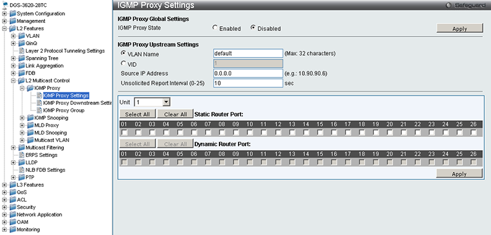The image size is (491, 235).
Task: Open IGMP Proxy Settings tree item
Action: (x=66, y=95)
